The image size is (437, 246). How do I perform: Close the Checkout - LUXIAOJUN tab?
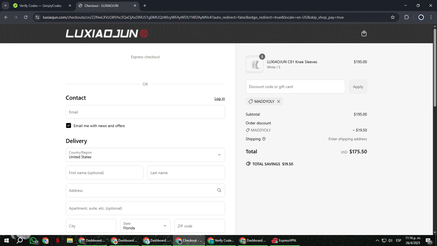coord(135,6)
